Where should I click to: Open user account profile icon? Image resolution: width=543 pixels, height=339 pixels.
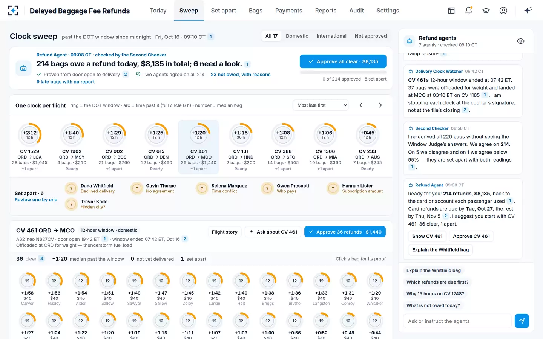tap(503, 11)
